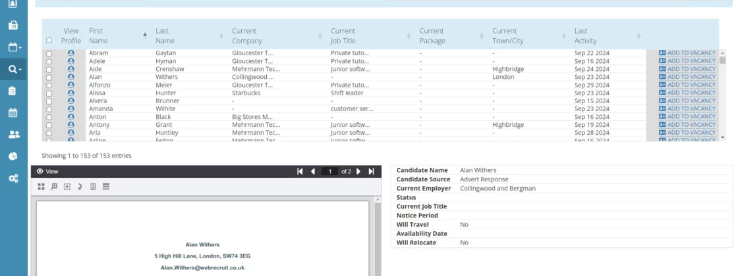This screenshot has width=738, height=276.
Task: Click the page number input field
Action: click(329, 172)
